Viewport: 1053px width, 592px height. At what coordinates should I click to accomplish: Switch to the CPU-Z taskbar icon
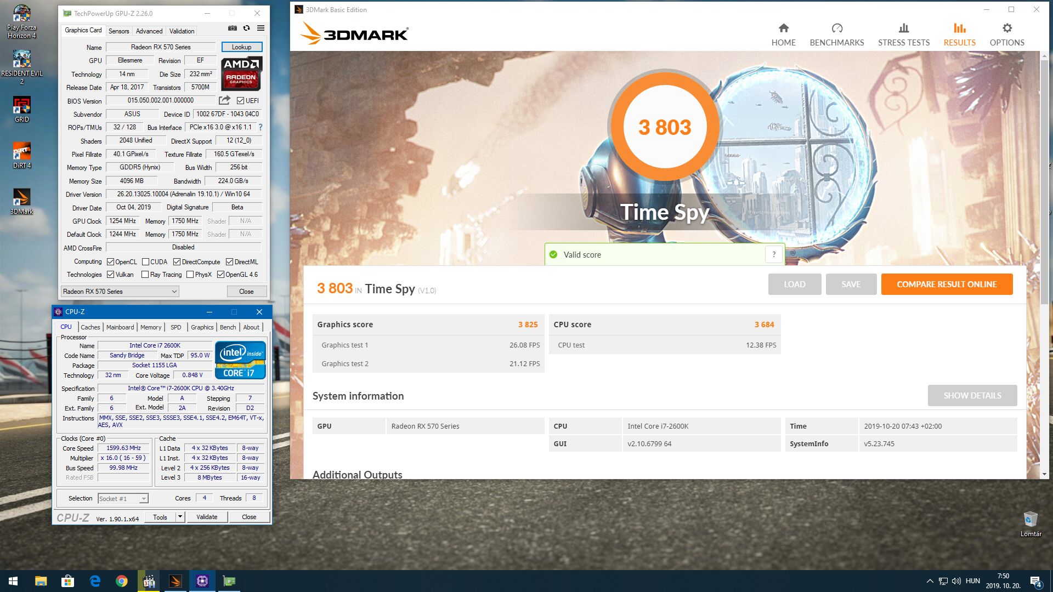pyautogui.click(x=202, y=581)
